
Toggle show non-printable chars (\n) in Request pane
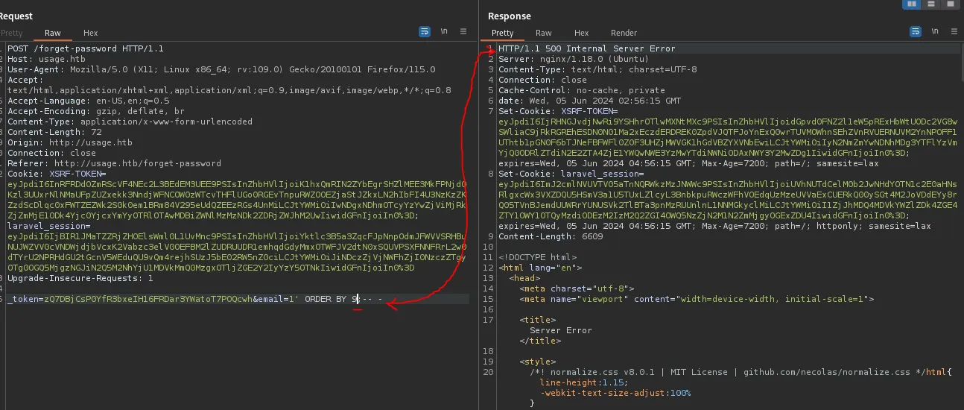(445, 32)
